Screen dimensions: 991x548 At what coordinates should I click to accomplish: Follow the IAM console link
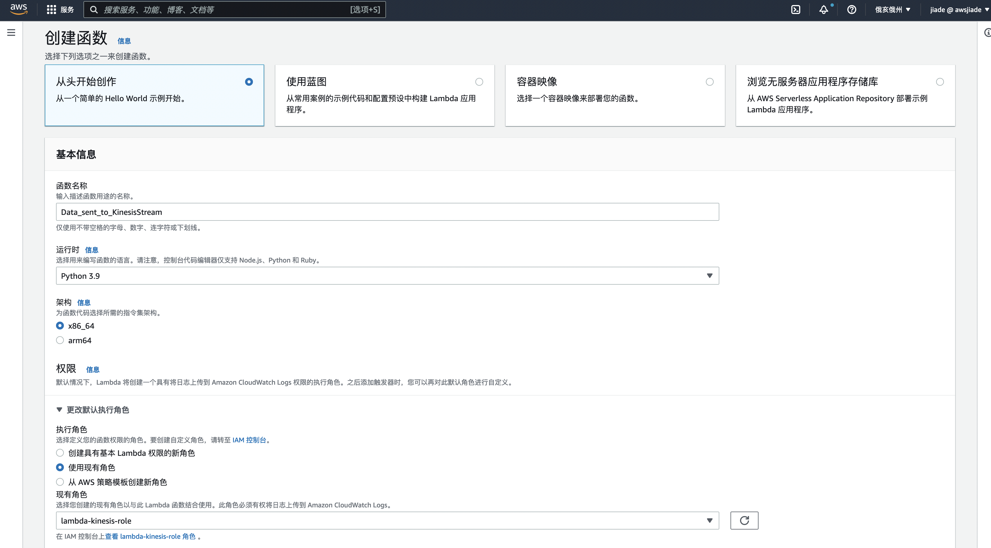[249, 440]
